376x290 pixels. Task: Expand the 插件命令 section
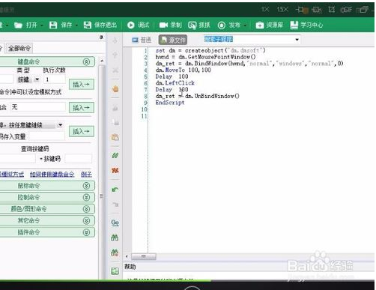click(86, 232)
